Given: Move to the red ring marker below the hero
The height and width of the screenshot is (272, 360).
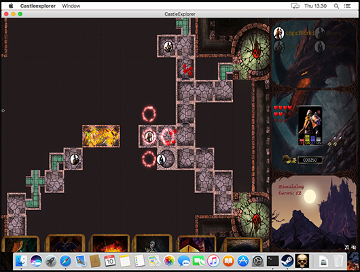Looking at the screenshot, I should tap(149, 159).
